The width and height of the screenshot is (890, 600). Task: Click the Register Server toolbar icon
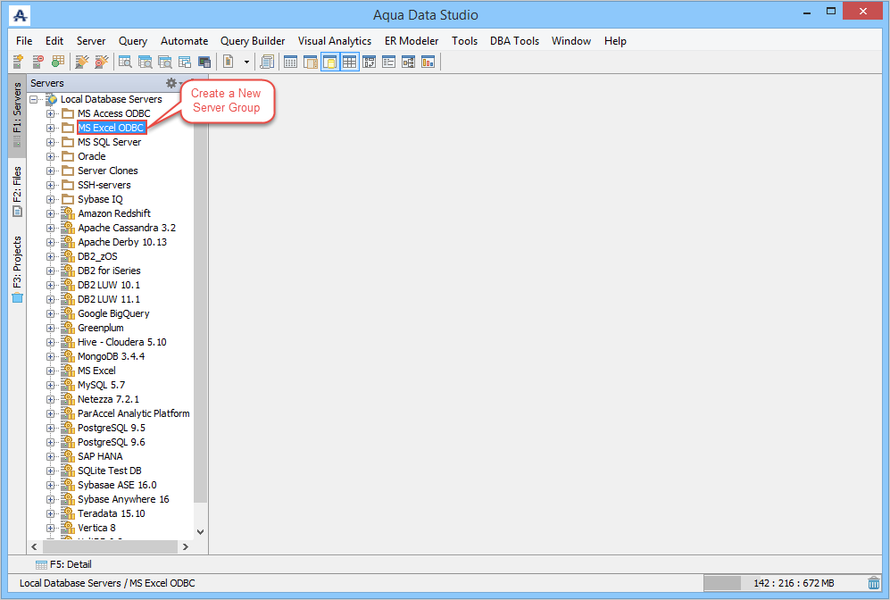18,62
